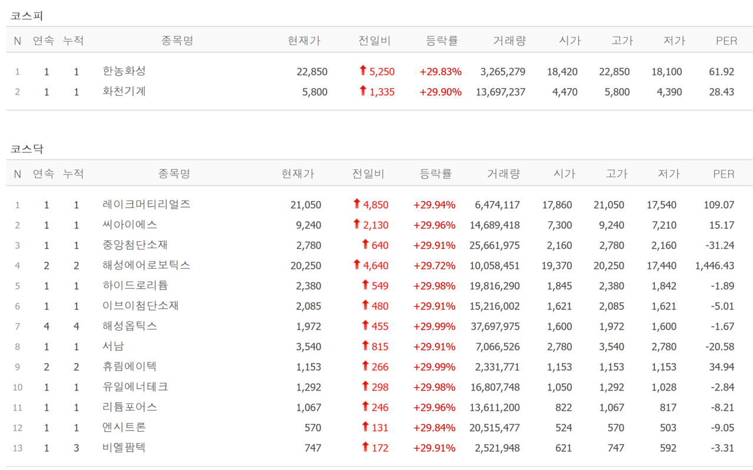Screen dimensions: 753x470
Task: Open the 씨아이에스 stock link
Action: [x=130, y=225]
